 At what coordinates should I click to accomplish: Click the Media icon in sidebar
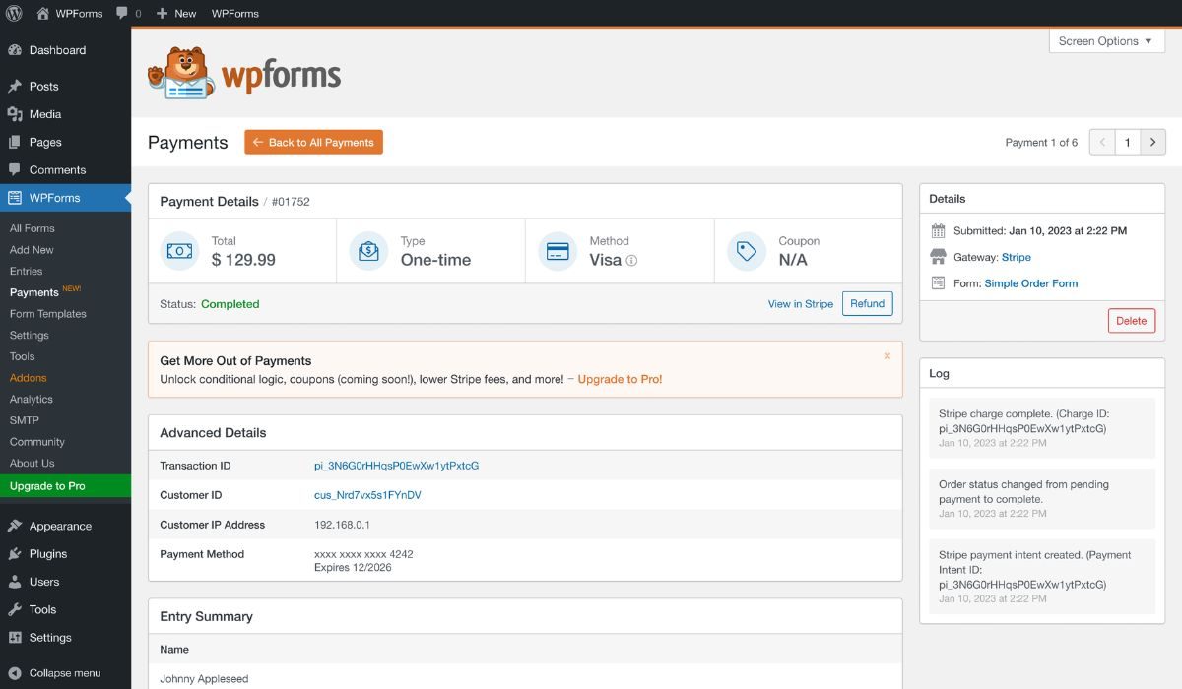coord(15,114)
